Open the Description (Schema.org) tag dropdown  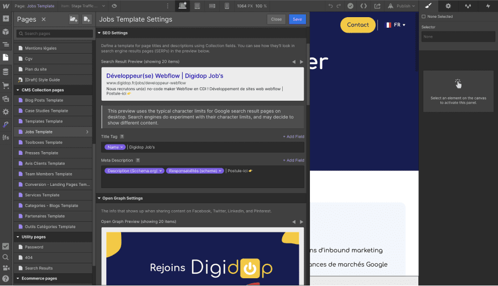[x=134, y=171]
